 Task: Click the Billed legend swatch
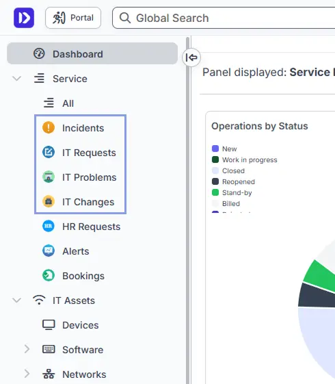click(215, 203)
